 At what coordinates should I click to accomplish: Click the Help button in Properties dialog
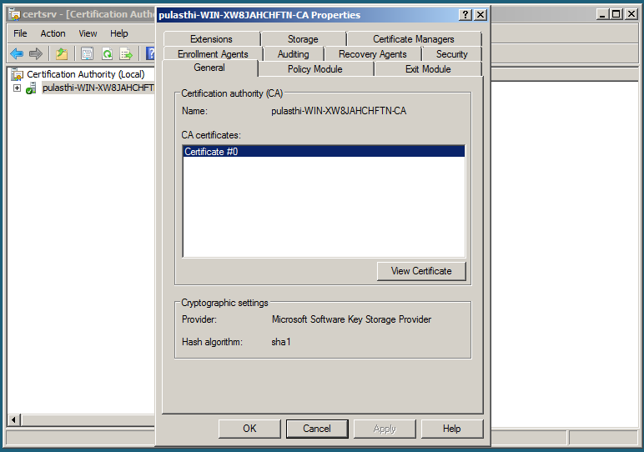pyautogui.click(x=452, y=429)
